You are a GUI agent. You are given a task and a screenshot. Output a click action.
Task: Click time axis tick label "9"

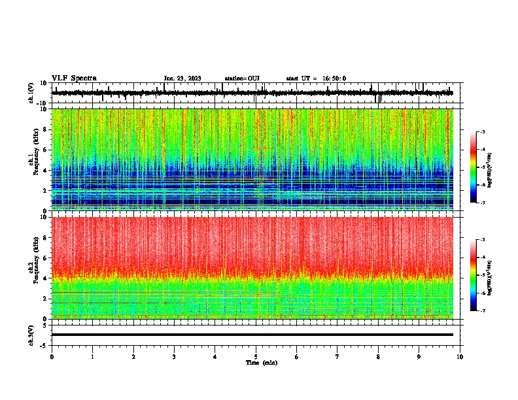coord(419,357)
